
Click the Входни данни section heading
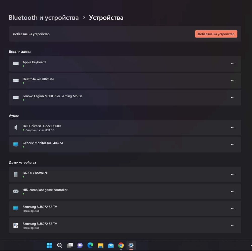click(x=20, y=52)
